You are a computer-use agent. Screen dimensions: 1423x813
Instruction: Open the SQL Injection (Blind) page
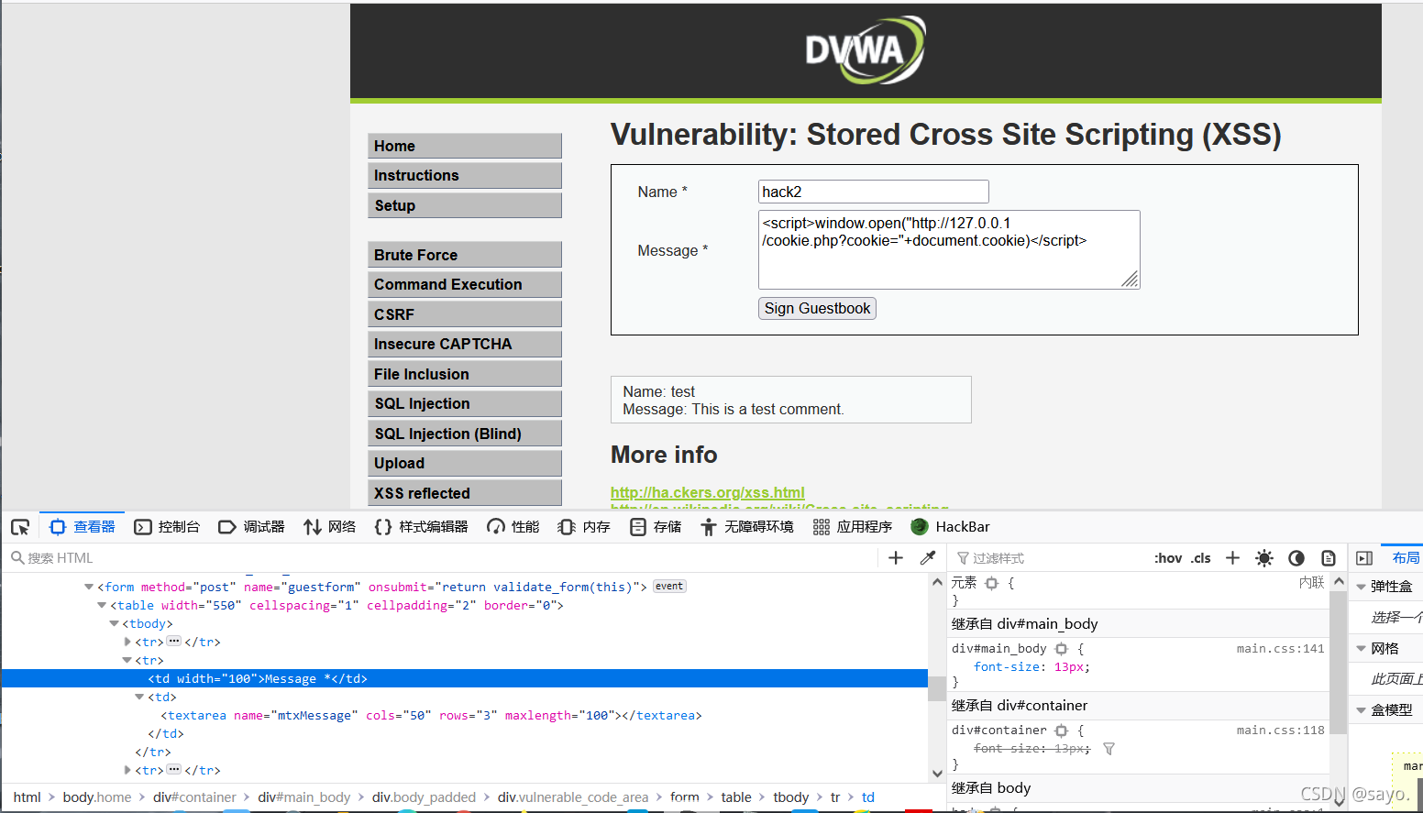click(465, 434)
